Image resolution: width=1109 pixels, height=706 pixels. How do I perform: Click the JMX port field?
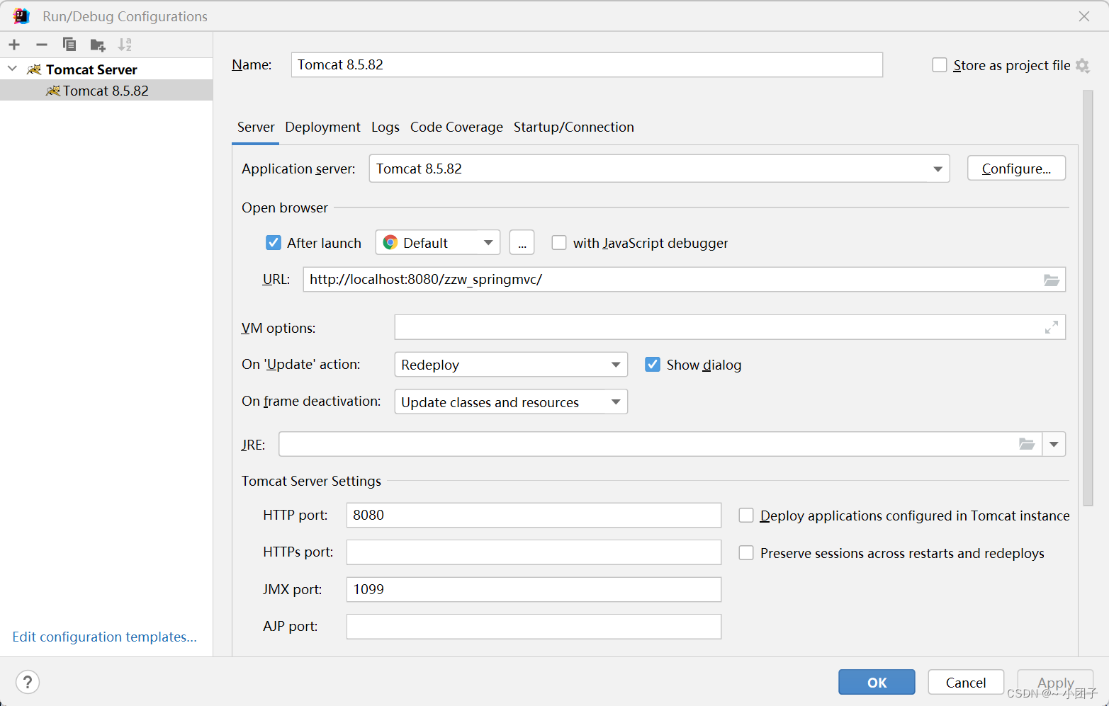[x=534, y=589]
